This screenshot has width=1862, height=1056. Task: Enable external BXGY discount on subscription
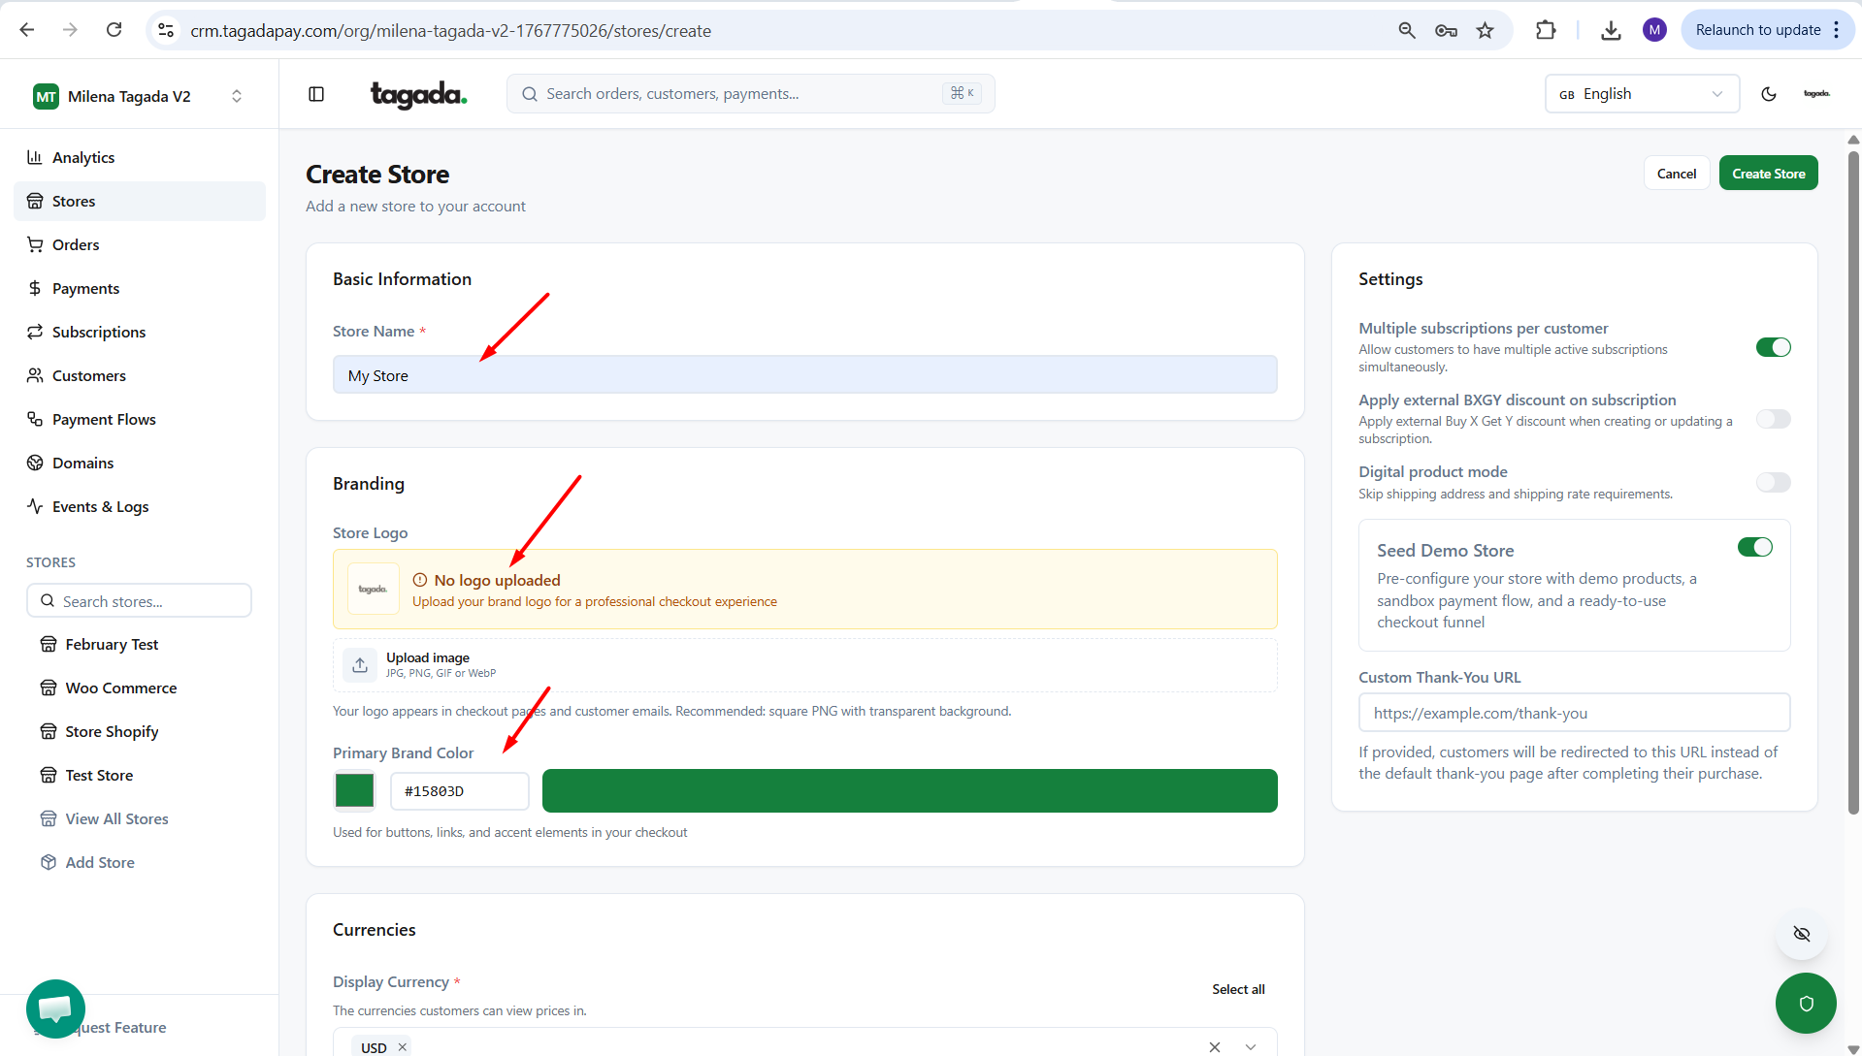pos(1773,419)
